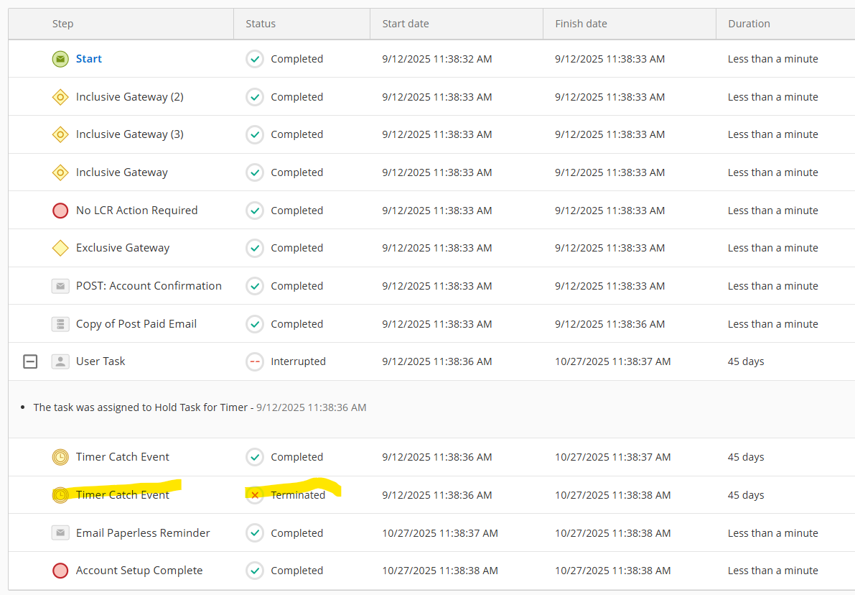The width and height of the screenshot is (855, 595).
Task: Click the Interrupted status icon for User Task
Action: [255, 361]
